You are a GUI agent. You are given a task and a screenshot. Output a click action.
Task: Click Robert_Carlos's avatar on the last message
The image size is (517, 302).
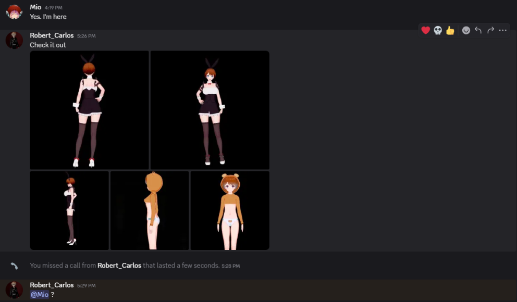[x=14, y=290]
